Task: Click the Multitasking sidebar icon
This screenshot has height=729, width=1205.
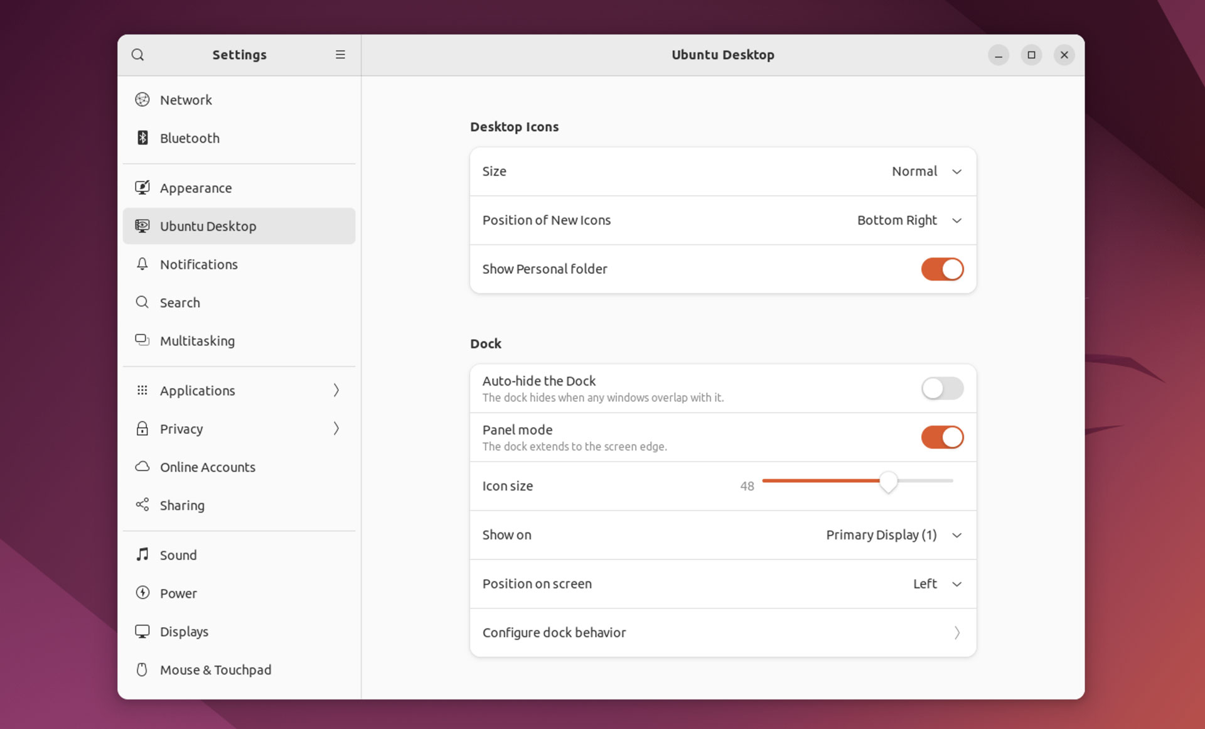Action: pos(142,340)
